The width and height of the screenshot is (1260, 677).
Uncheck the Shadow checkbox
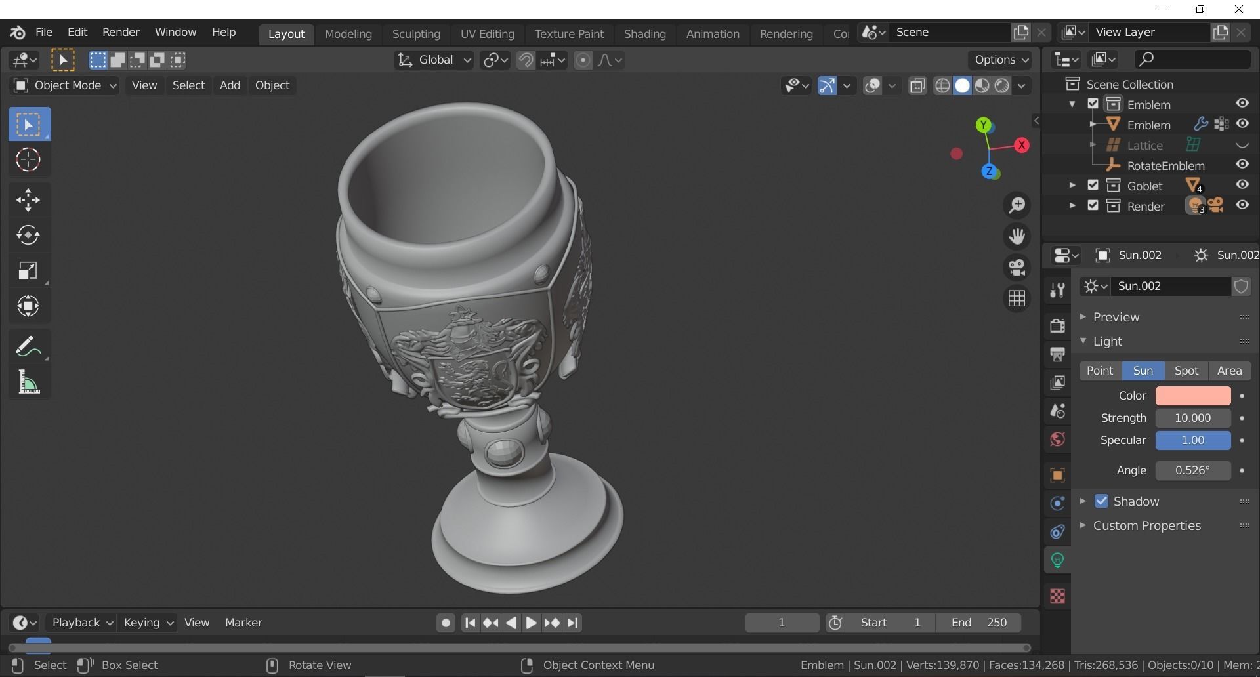pos(1101,501)
